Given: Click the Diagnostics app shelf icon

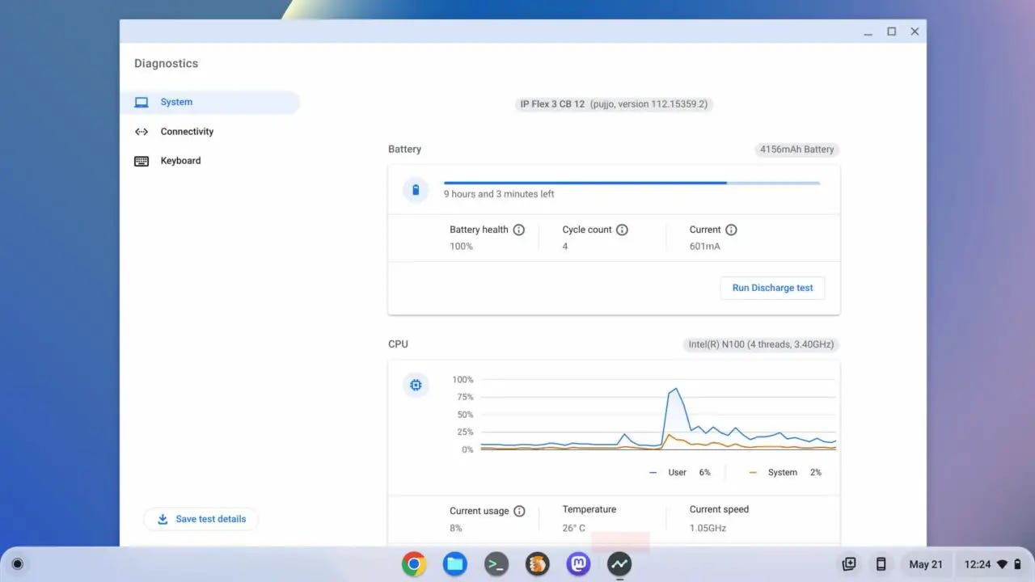Looking at the screenshot, I should (620, 564).
